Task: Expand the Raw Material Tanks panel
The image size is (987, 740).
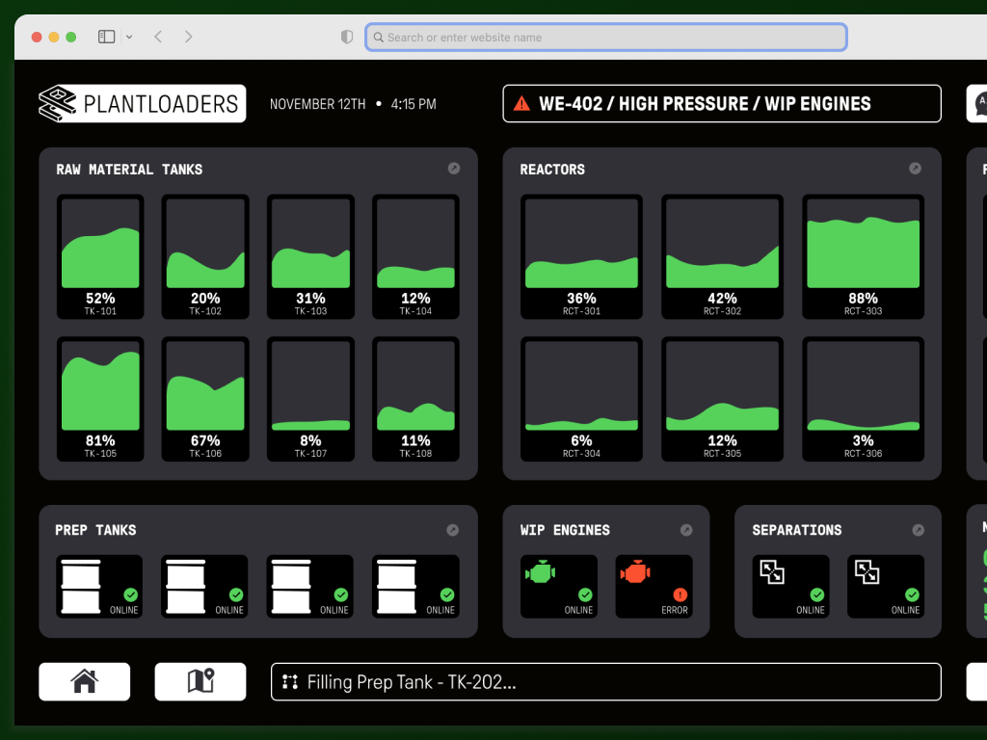Action: coord(454,169)
